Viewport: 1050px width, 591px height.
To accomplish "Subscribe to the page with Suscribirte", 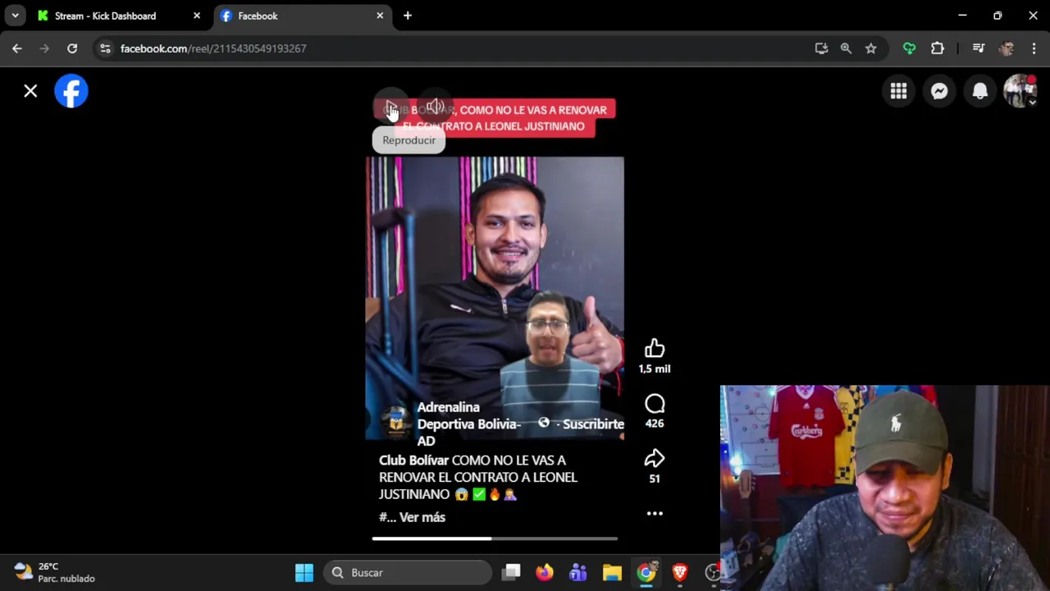I will [593, 424].
